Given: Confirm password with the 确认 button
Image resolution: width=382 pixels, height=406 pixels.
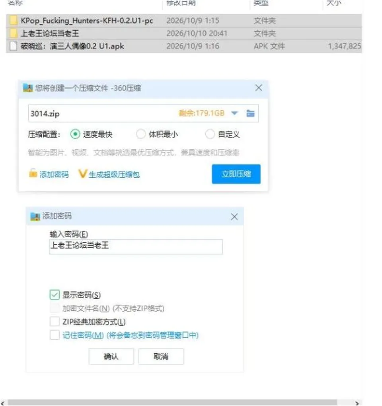Looking at the screenshot, I should pos(111,357).
